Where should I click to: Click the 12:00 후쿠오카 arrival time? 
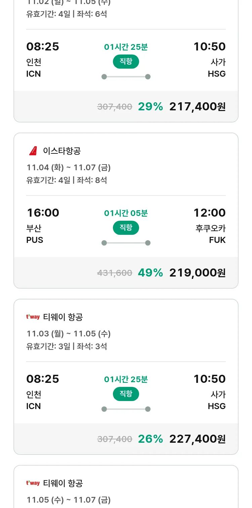209,213
